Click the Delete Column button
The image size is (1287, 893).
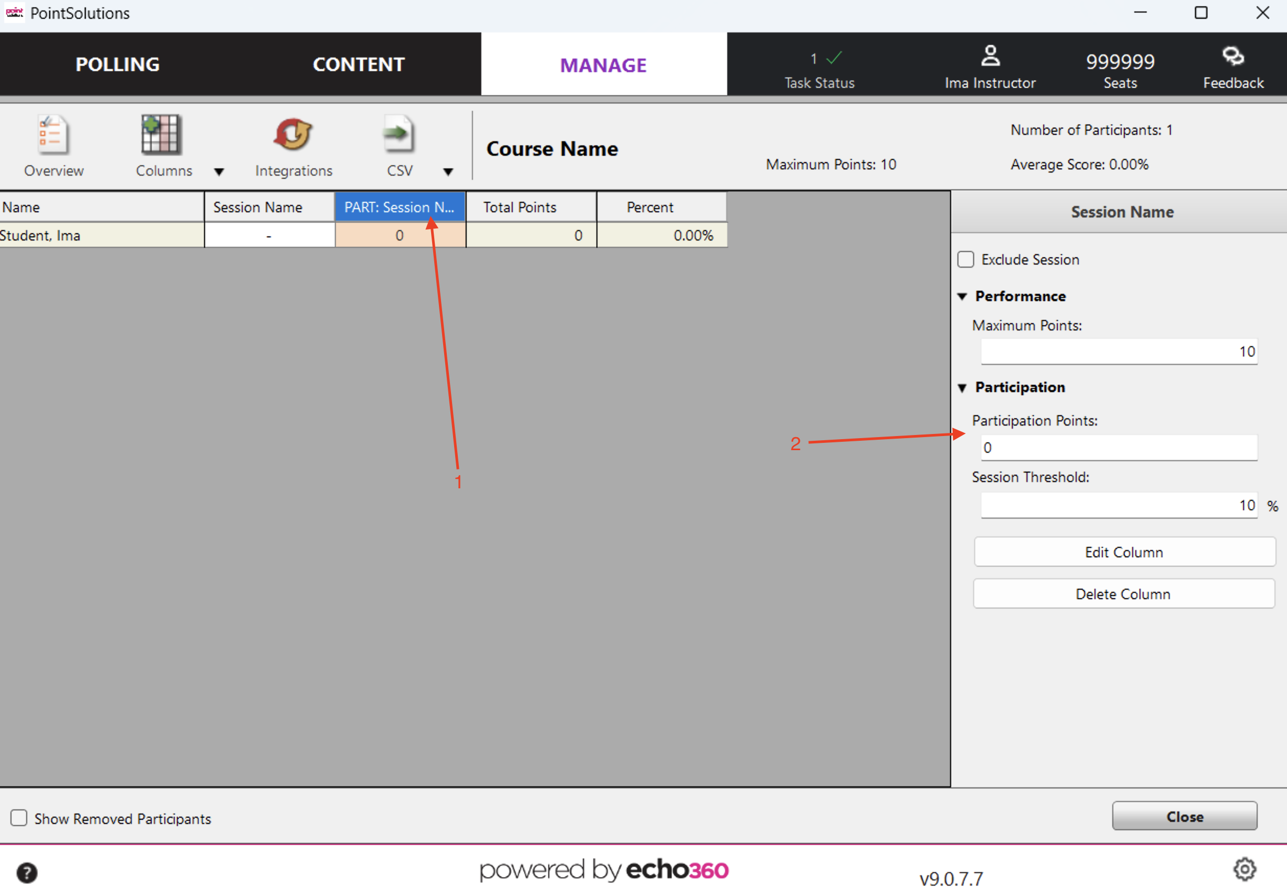[x=1123, y=594]
